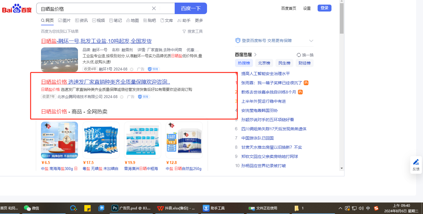Open the 选速发厂家直销 result title link
The height and width of the screenshot is (214, 423).
pos(106,82)
